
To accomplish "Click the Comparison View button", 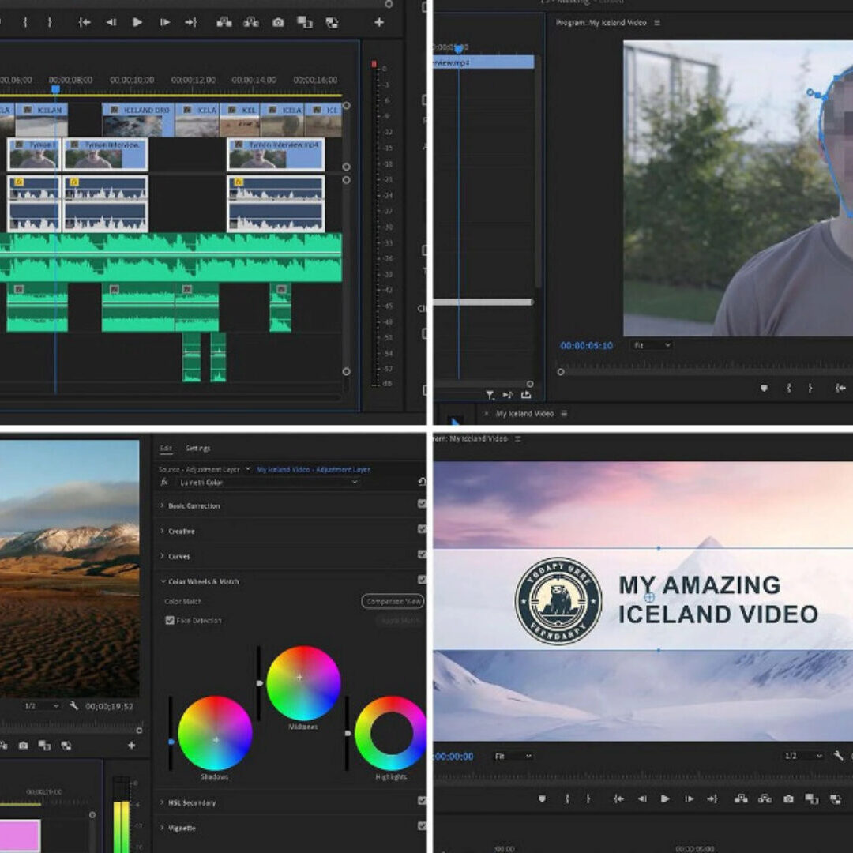I will (393, 602).
